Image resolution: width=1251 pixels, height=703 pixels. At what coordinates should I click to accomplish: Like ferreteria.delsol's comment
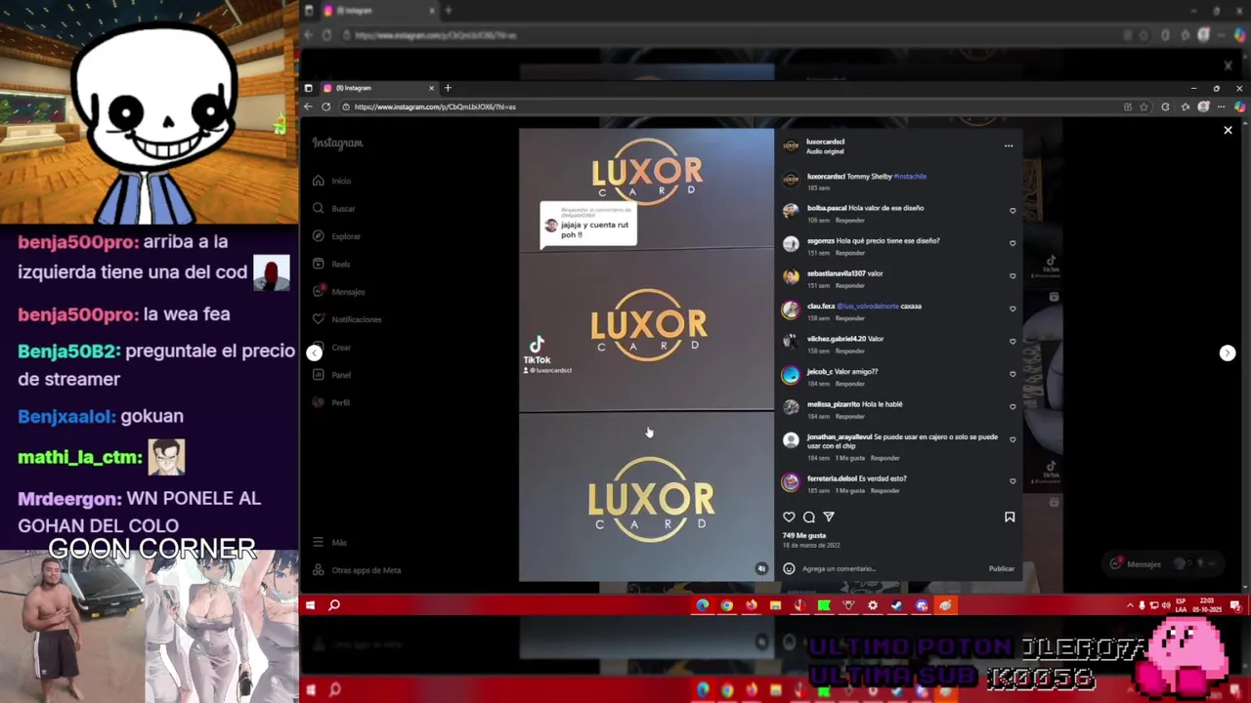coord(1013,481)
